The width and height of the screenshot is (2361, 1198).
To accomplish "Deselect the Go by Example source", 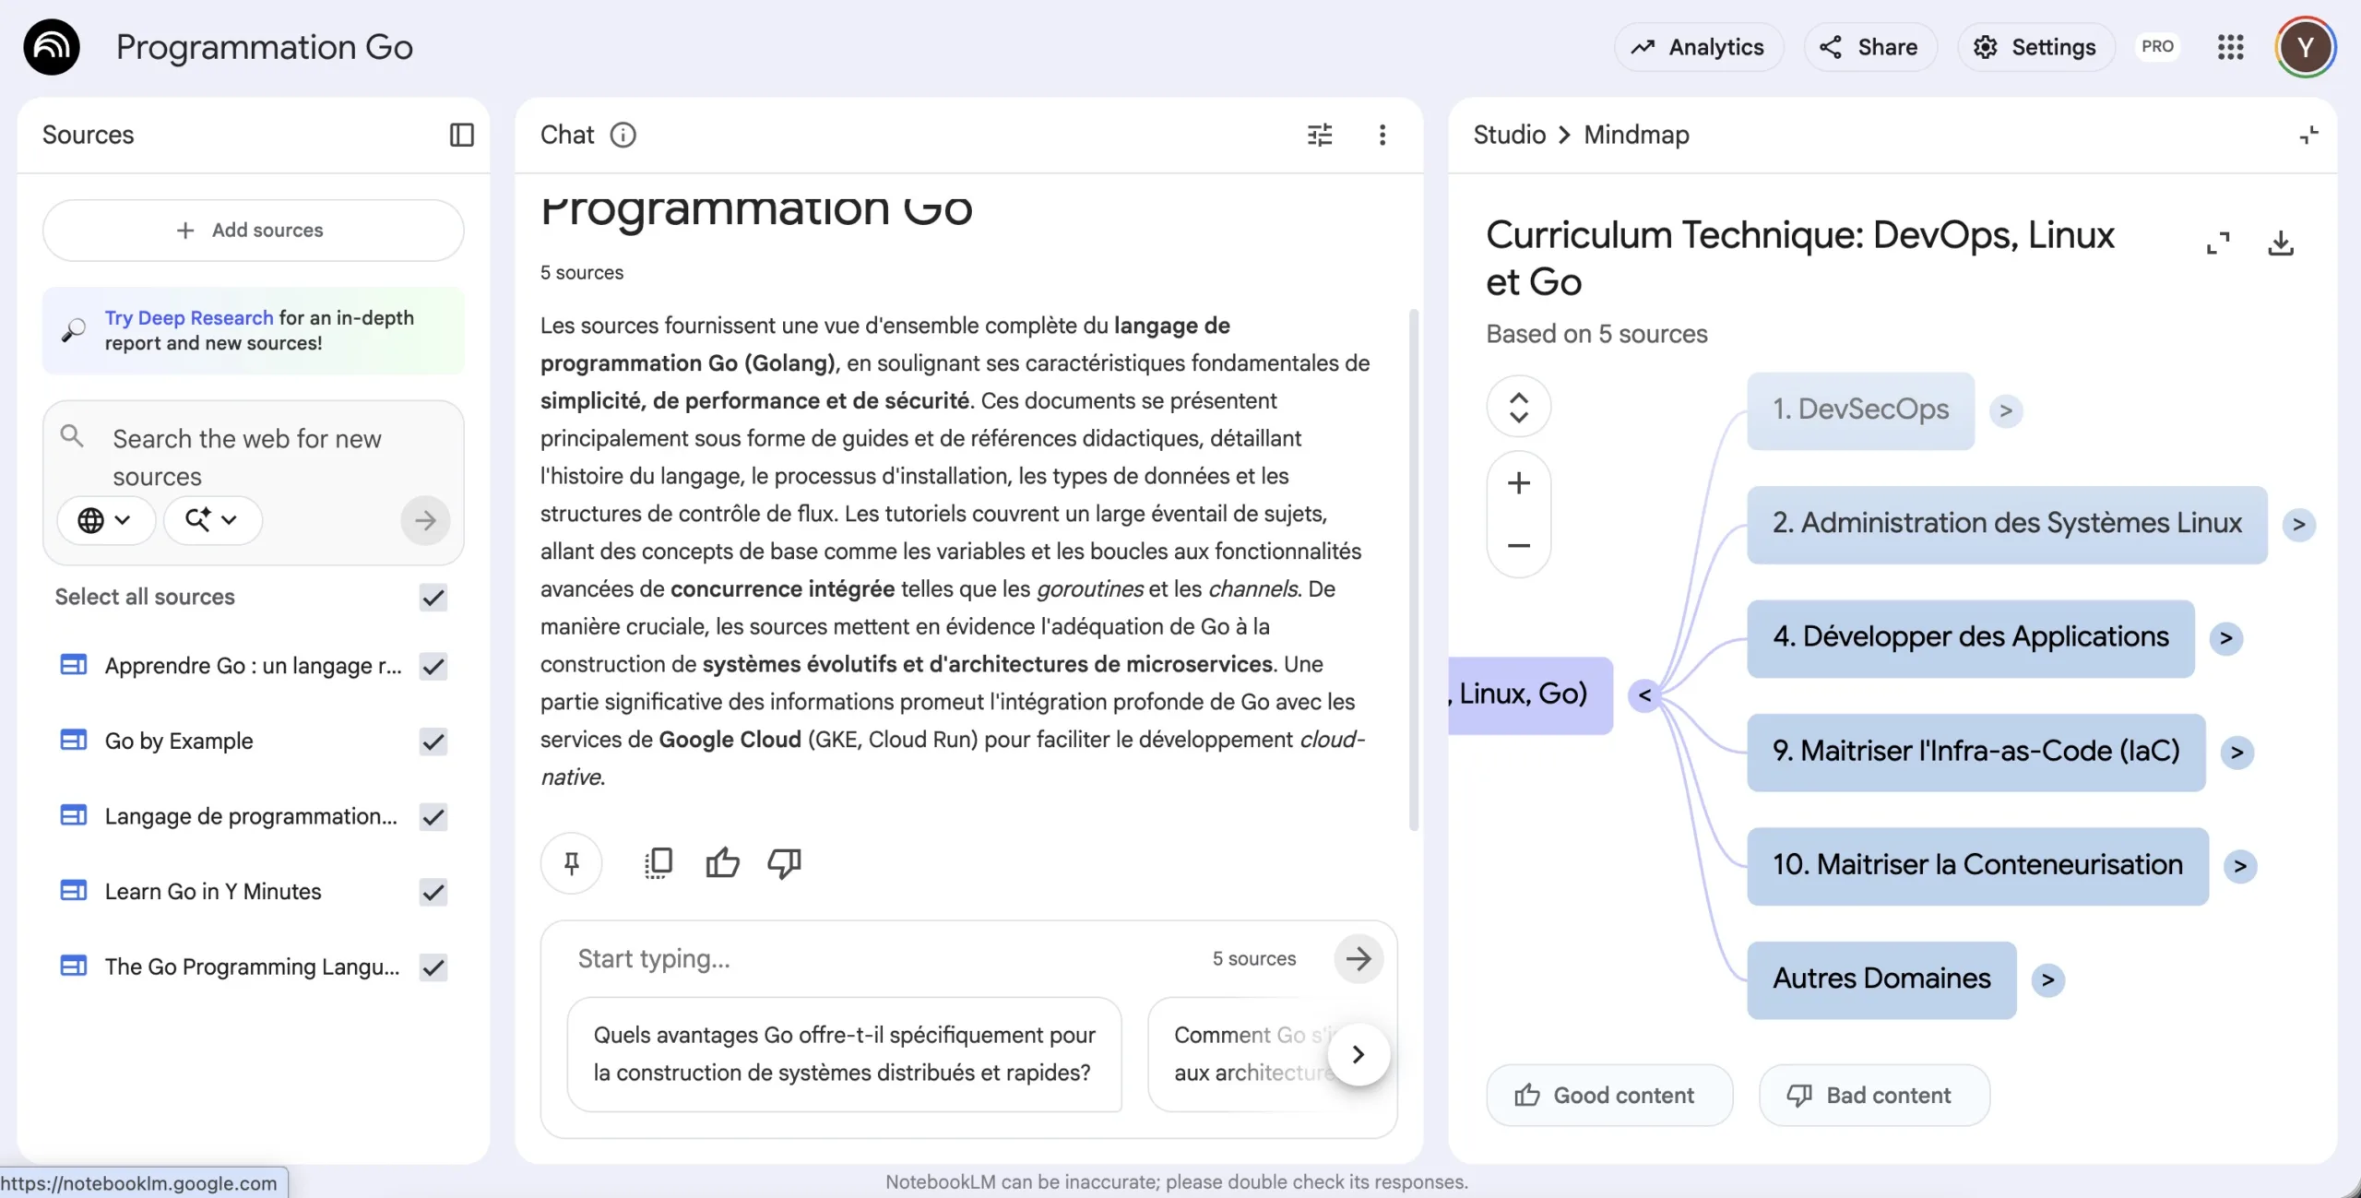I will pos(433,741).
